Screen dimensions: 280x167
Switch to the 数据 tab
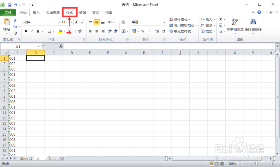click(83, 13)
